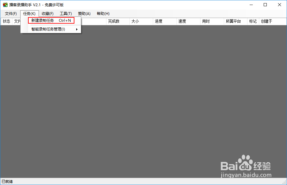Click the 播客录播助手 title bar app icon
The height and width of the screenshot is (185, 287).
pos(4,5)
